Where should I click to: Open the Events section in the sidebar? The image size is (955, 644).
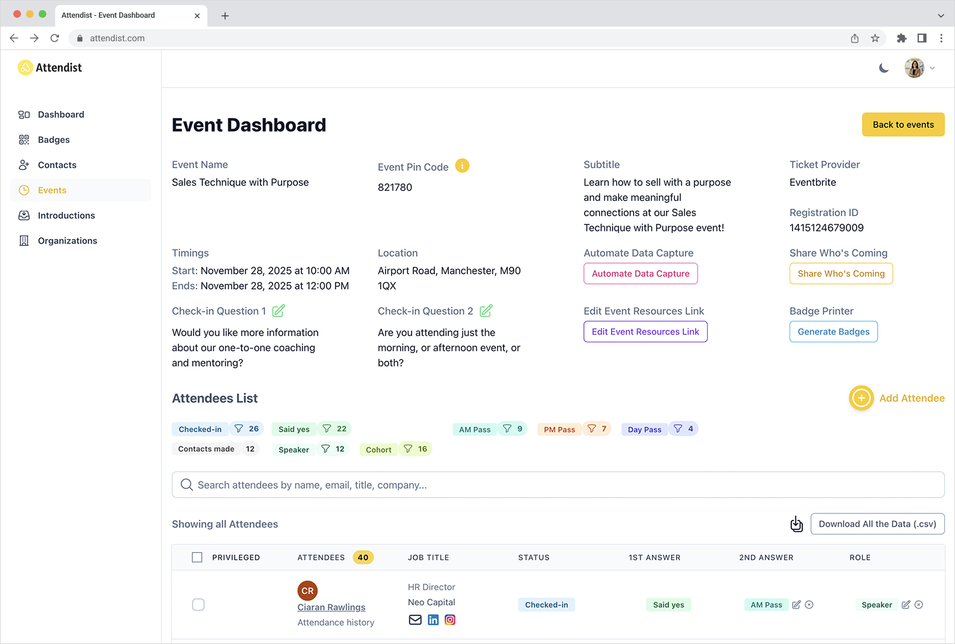click(x=53, y=190)
